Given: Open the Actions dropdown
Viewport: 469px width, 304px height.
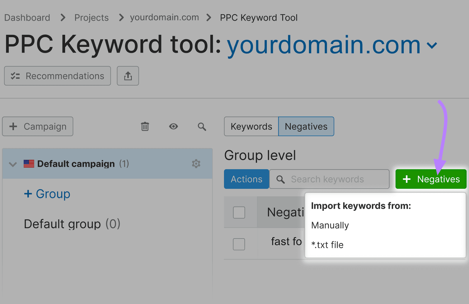Looking at the screenshot, I should [246, 179].
